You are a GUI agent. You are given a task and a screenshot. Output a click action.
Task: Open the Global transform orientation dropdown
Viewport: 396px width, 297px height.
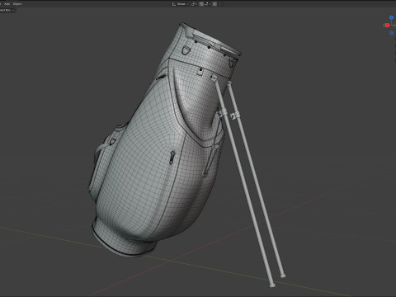pos(181,4)
